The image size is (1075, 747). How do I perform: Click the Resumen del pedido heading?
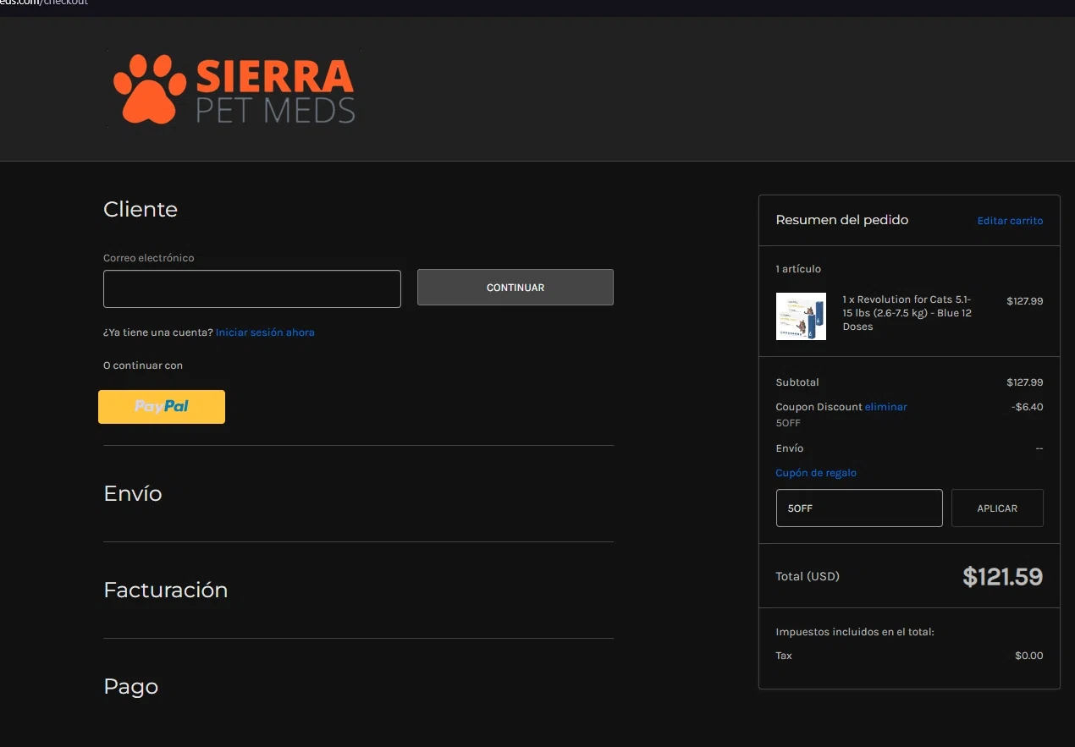(842, 220)
